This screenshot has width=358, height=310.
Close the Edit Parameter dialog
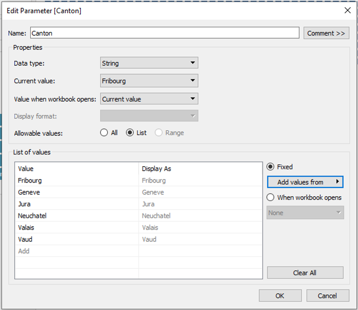348,10
